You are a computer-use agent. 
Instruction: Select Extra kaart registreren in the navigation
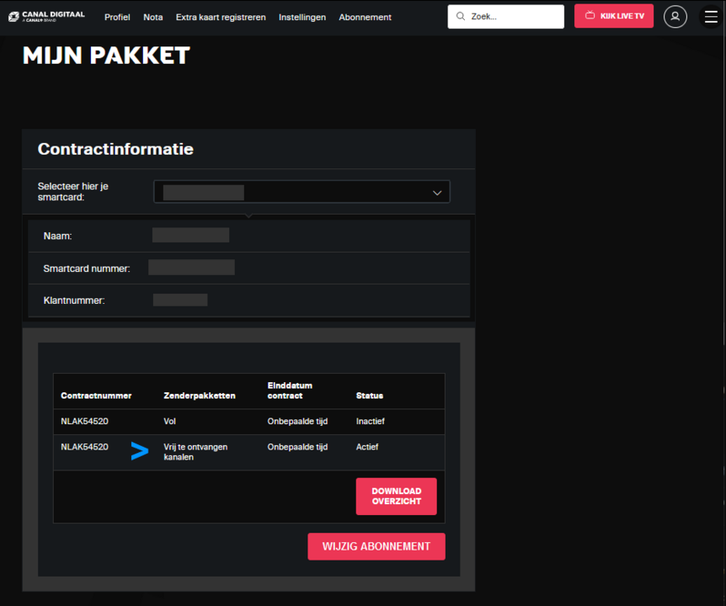pos(221,17)
